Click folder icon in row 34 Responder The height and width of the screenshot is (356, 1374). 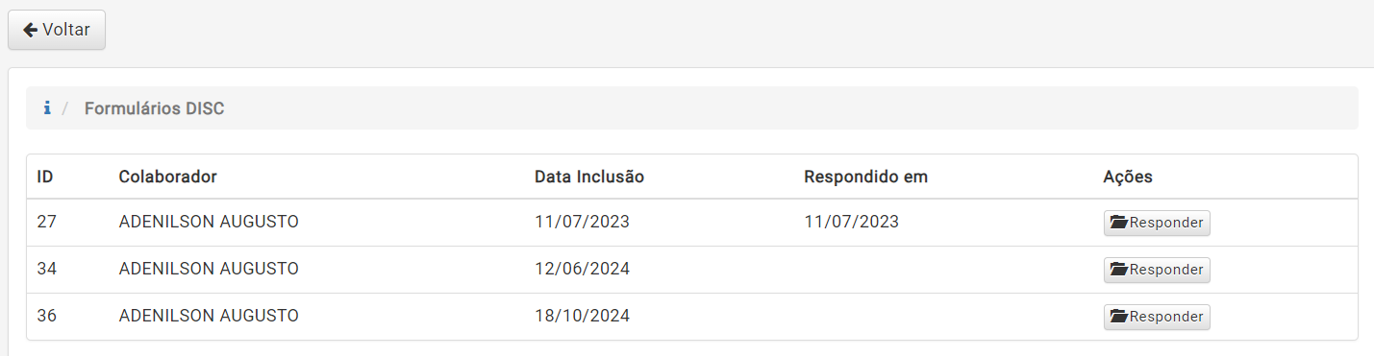point(1119,270)
